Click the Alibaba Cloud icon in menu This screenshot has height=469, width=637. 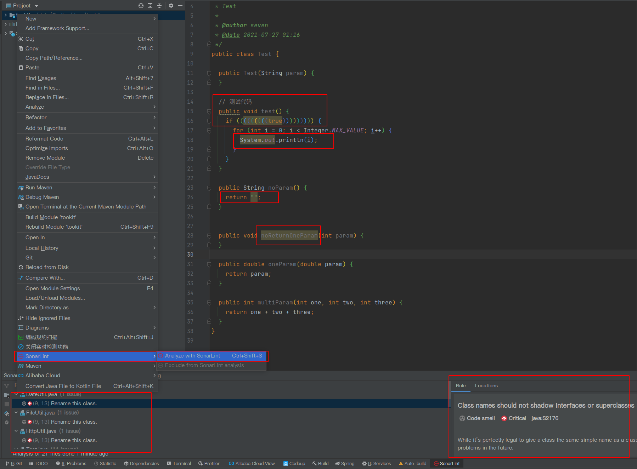click(x=21, y=376)
